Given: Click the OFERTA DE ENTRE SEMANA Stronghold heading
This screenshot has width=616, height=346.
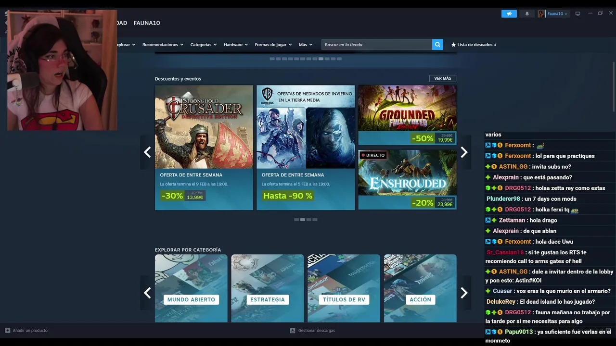Looking at the screenshot, I should 191,175.
